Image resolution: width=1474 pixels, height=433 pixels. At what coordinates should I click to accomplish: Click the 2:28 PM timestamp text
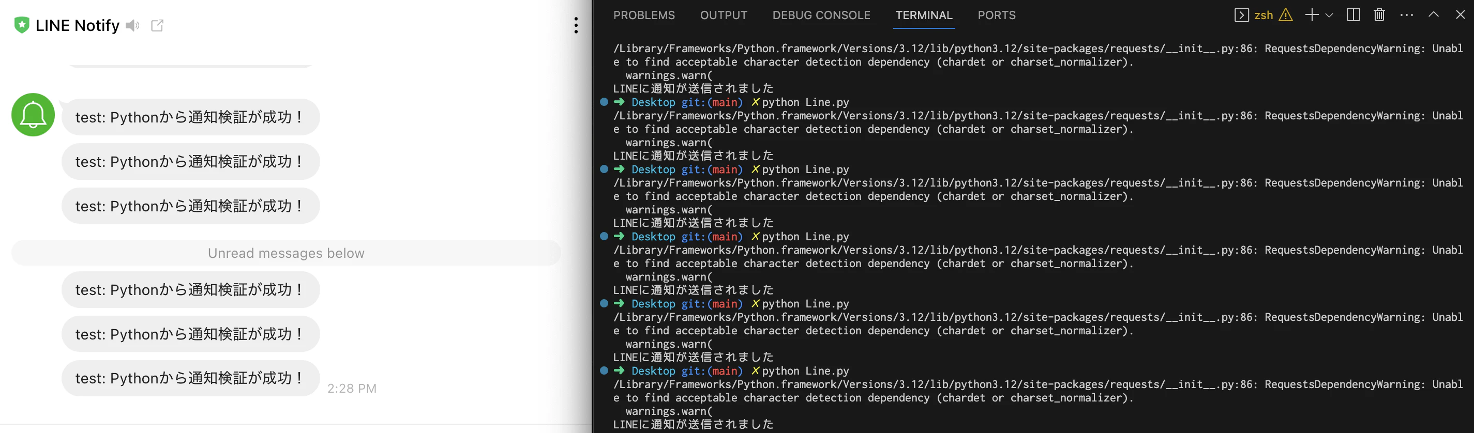(352, 389)
